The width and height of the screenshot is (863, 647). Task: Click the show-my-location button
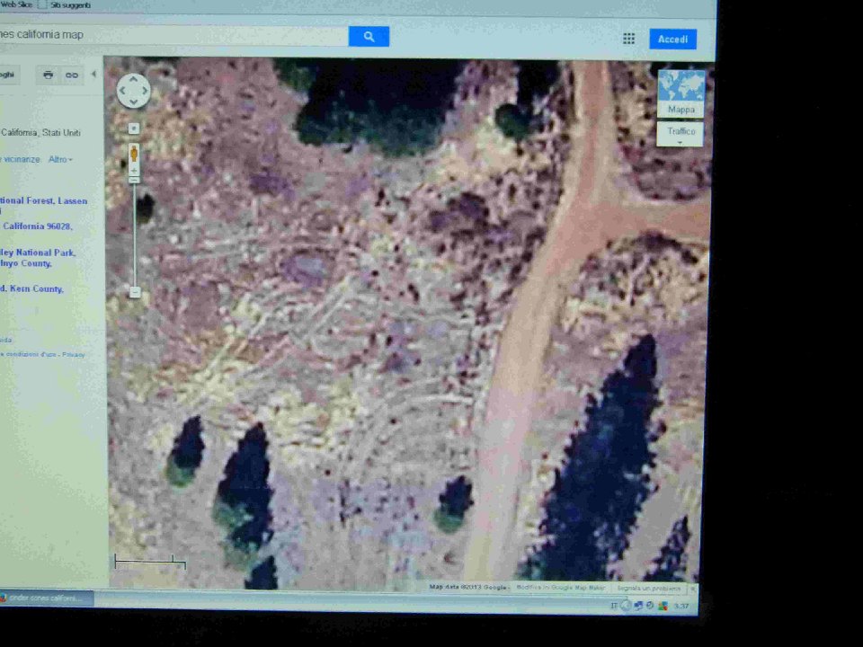coord(134,129)
